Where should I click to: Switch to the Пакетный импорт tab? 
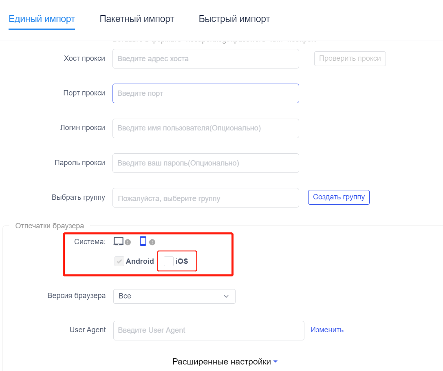pos(137,19)
